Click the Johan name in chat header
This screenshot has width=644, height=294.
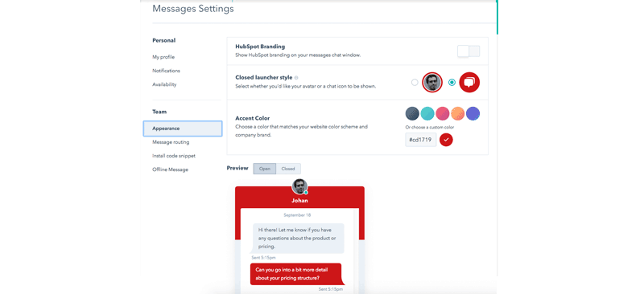point(299,201)
